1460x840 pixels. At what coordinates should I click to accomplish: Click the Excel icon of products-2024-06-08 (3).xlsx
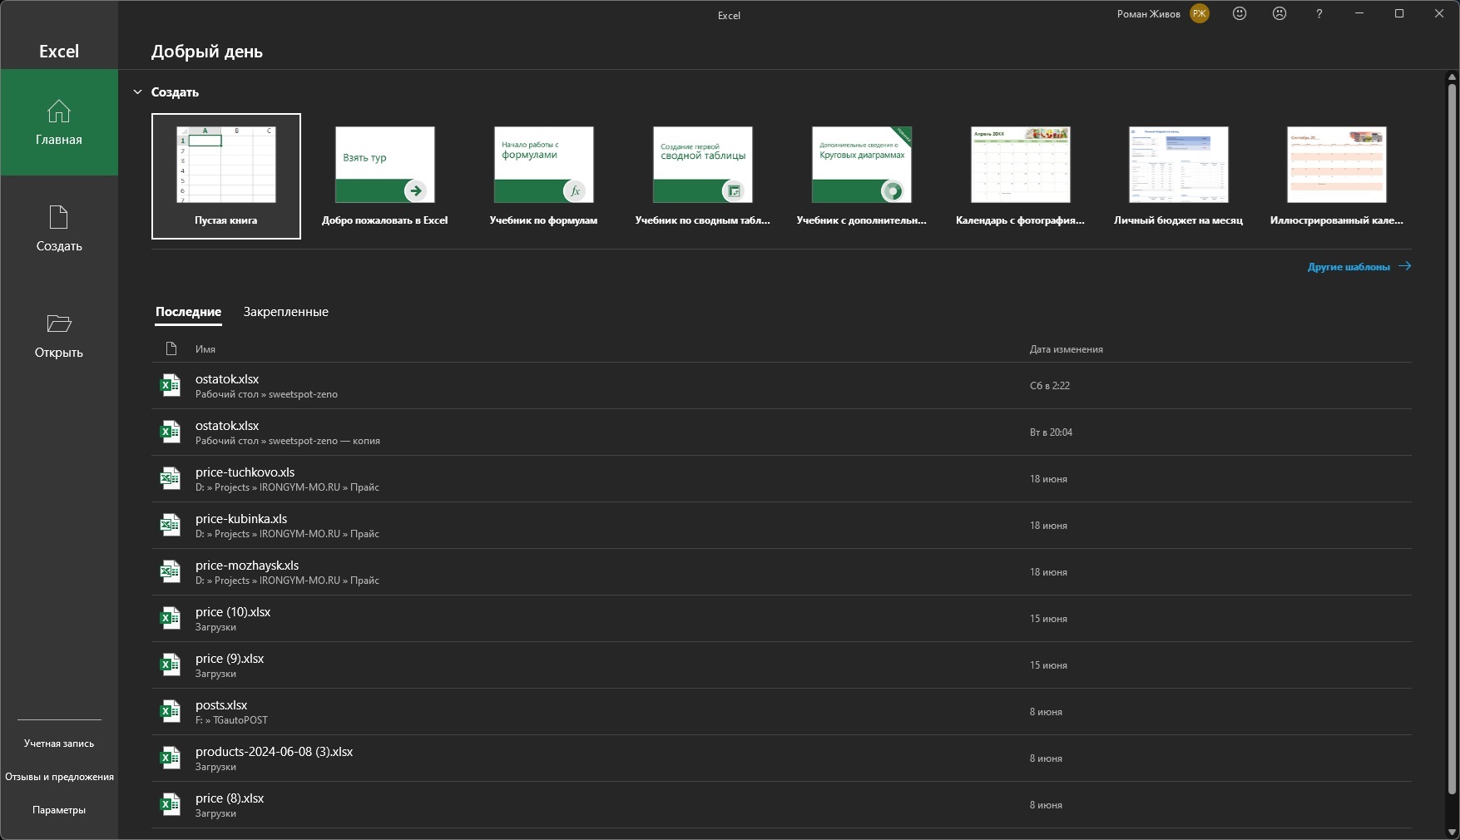171,758
